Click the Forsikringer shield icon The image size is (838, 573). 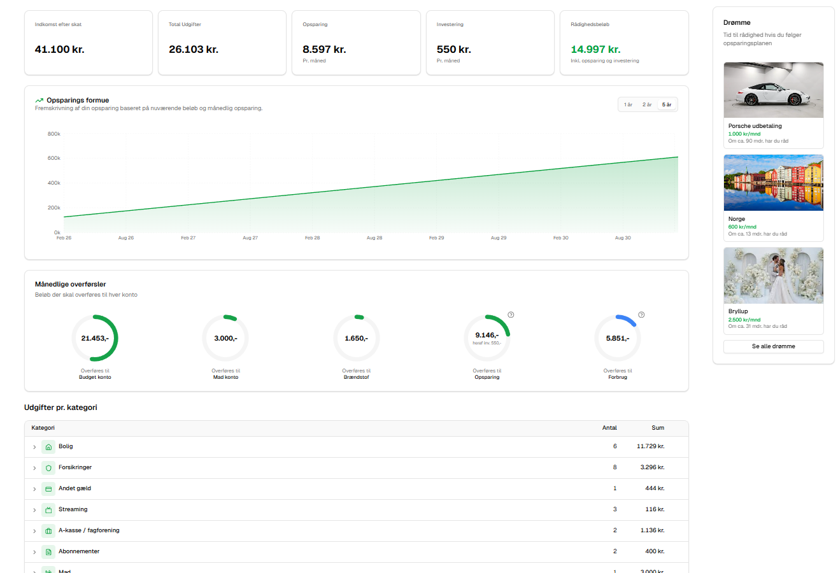pos(48,468)
